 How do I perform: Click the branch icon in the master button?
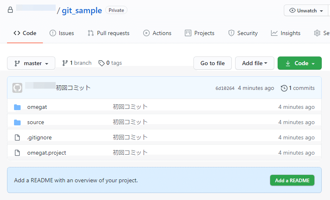tap(17, 64)
